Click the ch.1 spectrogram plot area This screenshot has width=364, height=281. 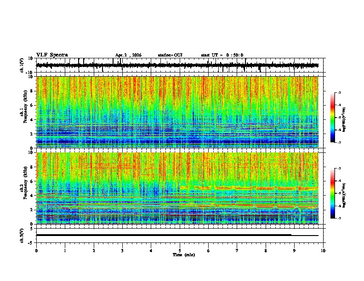pyautogui.click(x=177, y=112)
